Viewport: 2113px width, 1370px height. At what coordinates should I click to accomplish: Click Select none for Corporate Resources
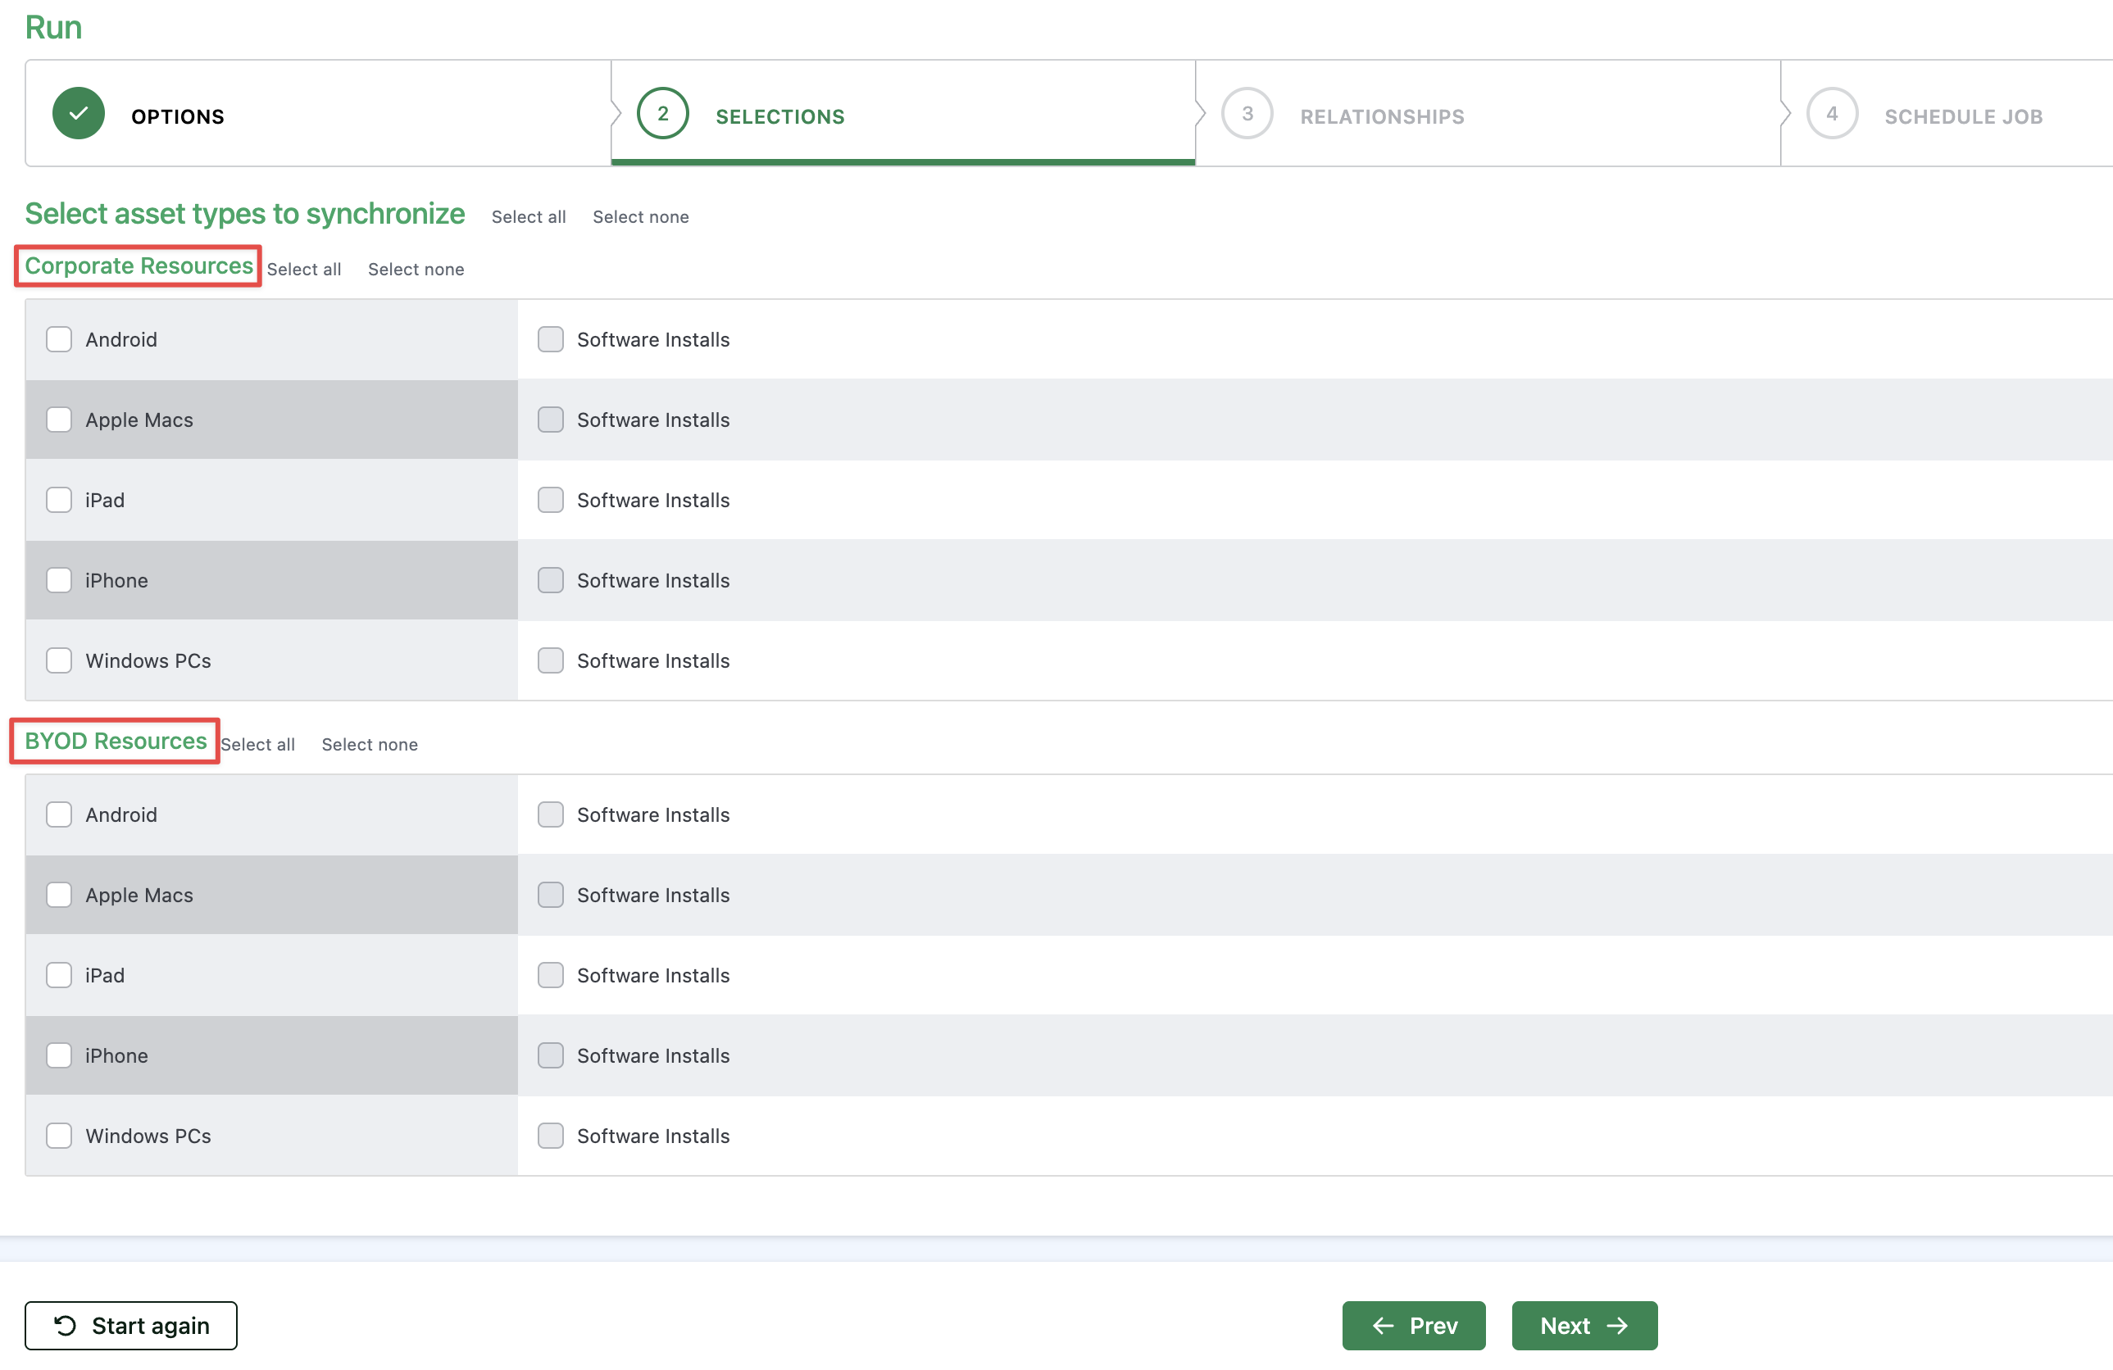click(416, 269)
